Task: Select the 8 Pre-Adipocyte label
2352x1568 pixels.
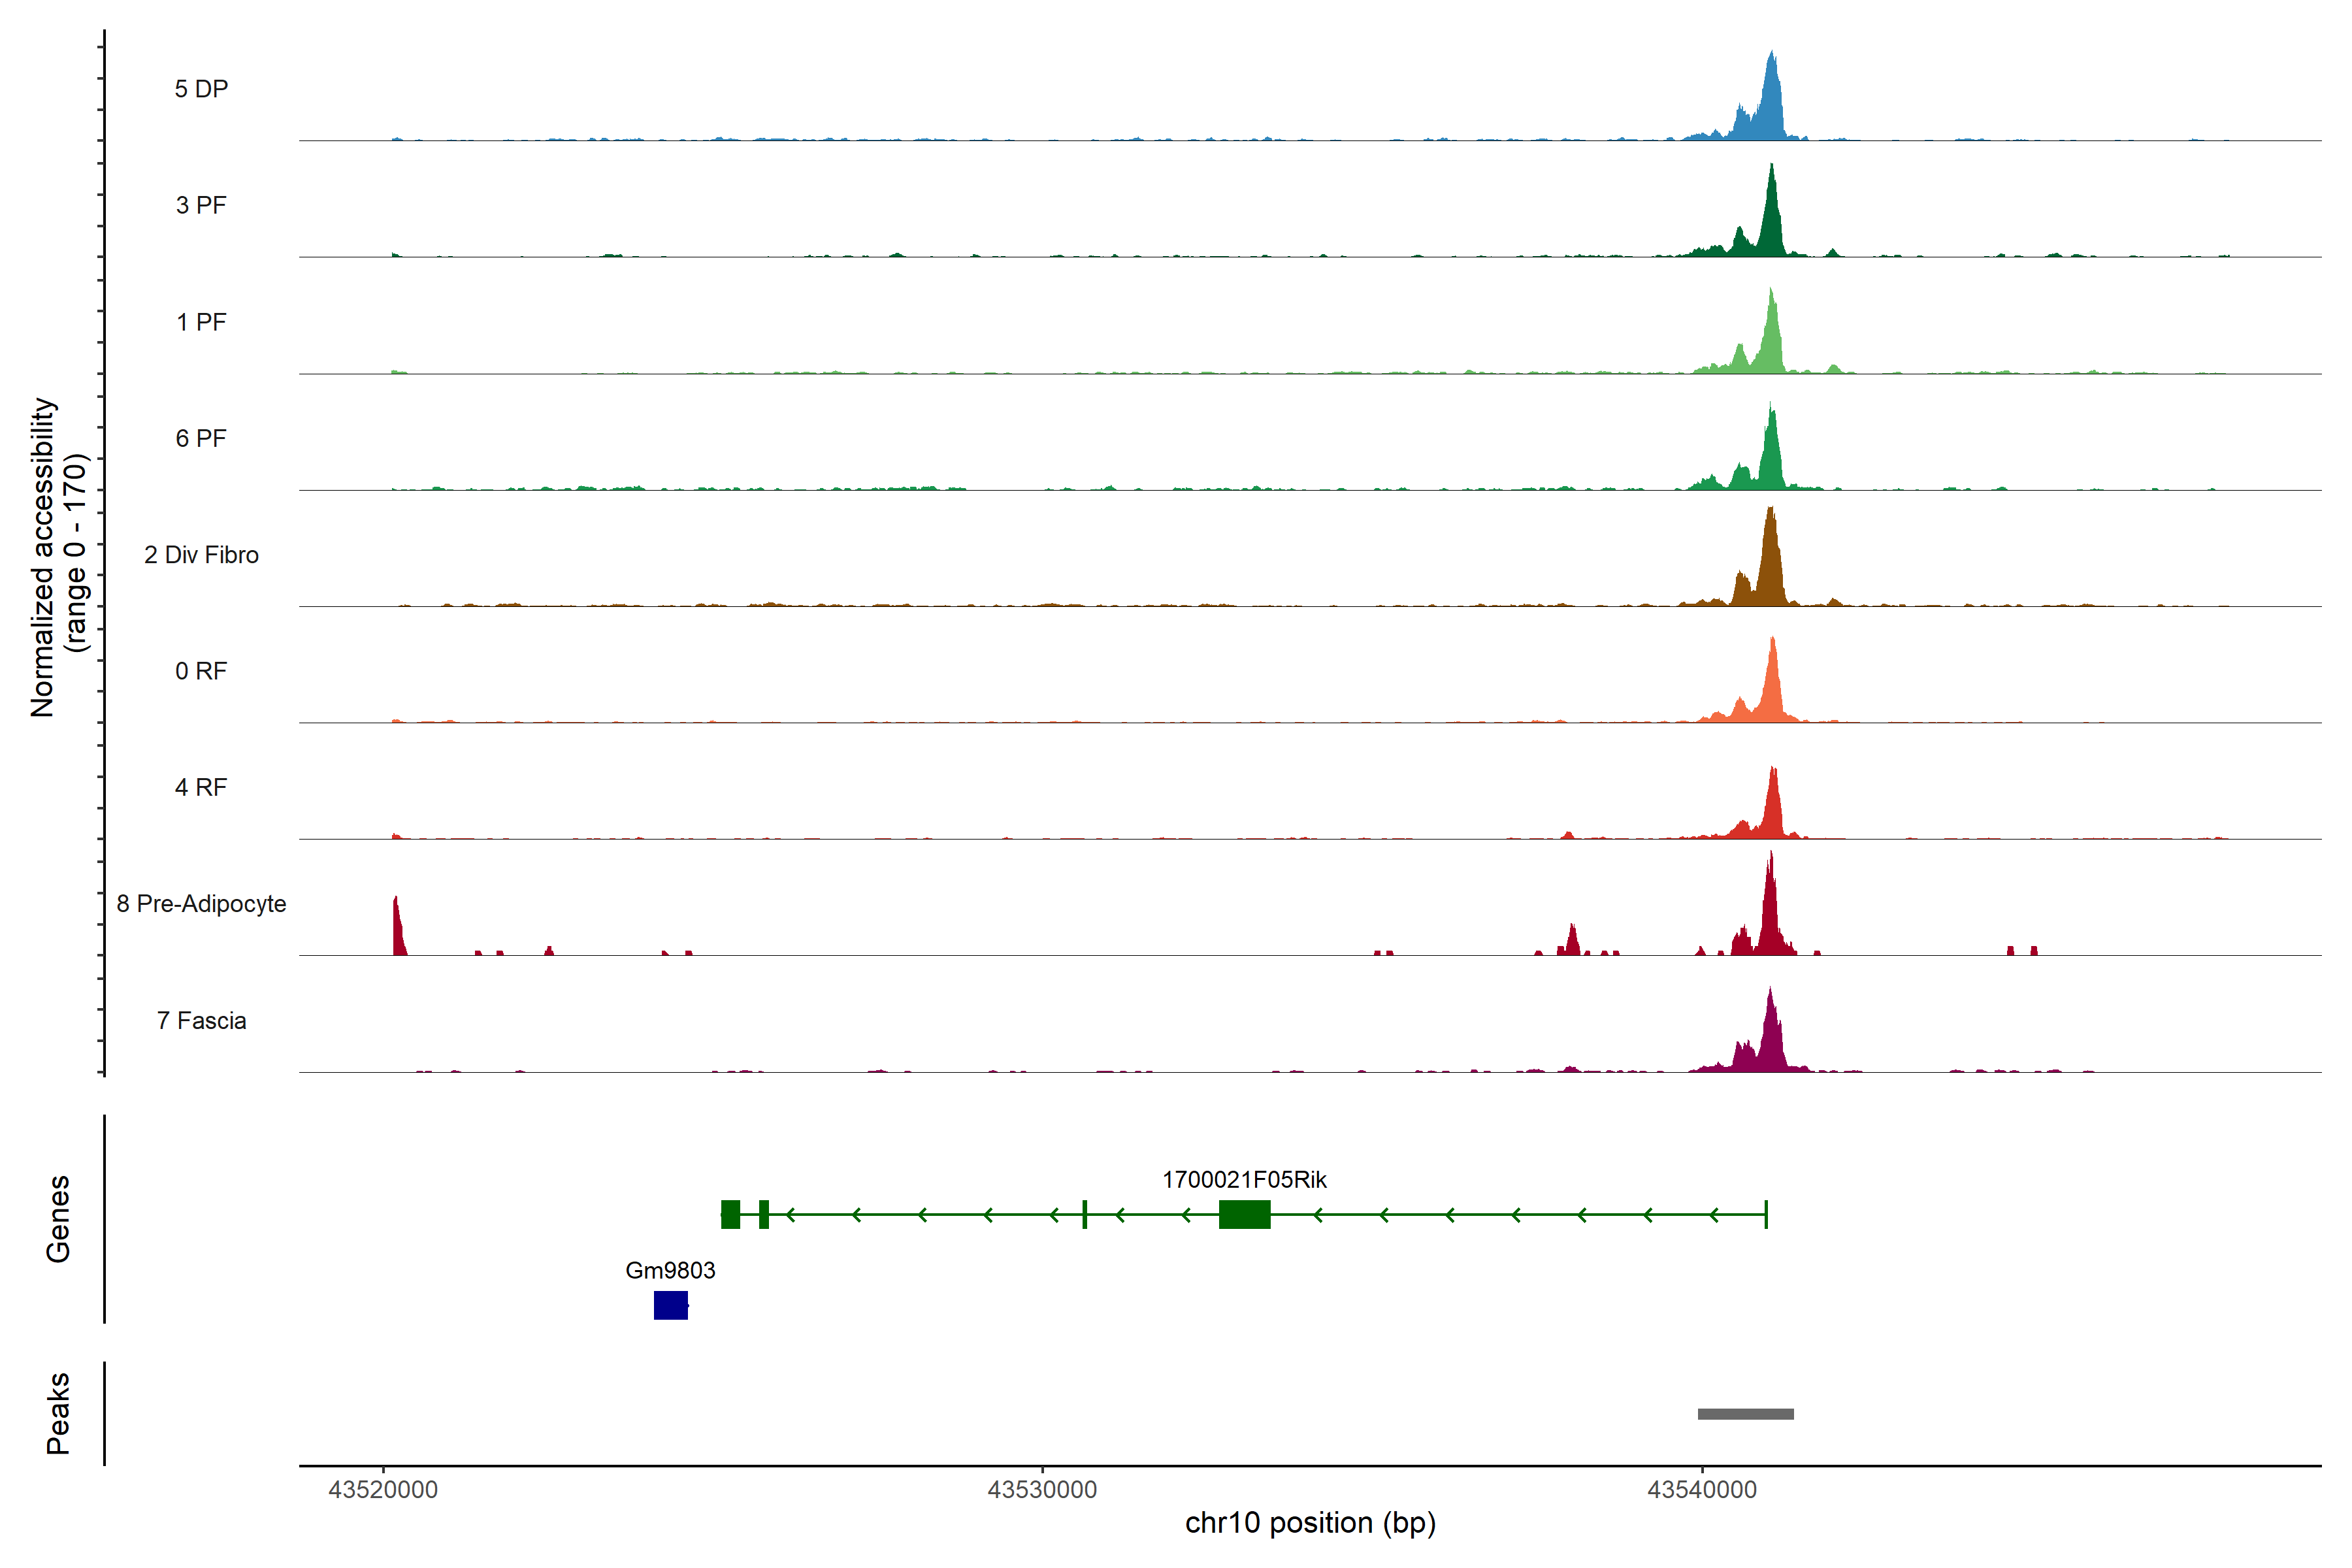Action: click(201, 904)
